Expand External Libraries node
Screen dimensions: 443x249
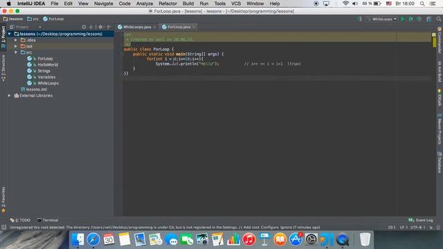[9, 95]
